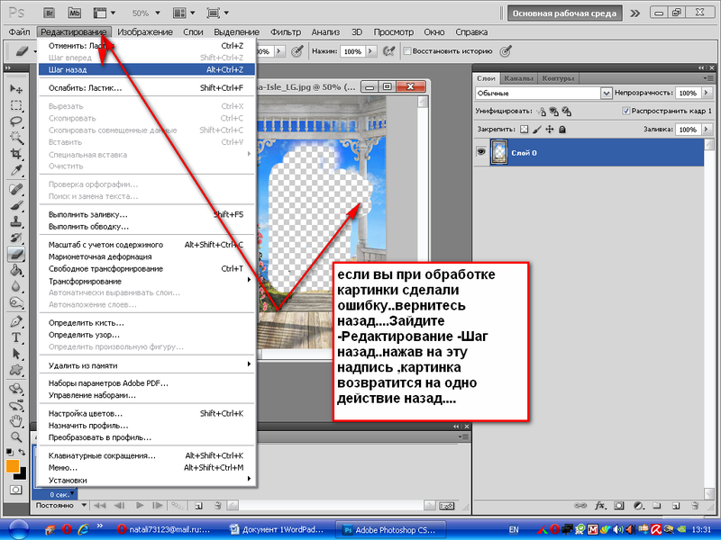721x540 pixels.
Task: Open Заливка slider arrow
Action: coord(707,130)
